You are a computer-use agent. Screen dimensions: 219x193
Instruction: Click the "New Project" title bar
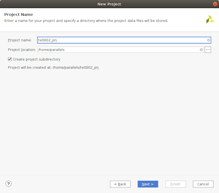pyautogui.click(x=109, y=4)
